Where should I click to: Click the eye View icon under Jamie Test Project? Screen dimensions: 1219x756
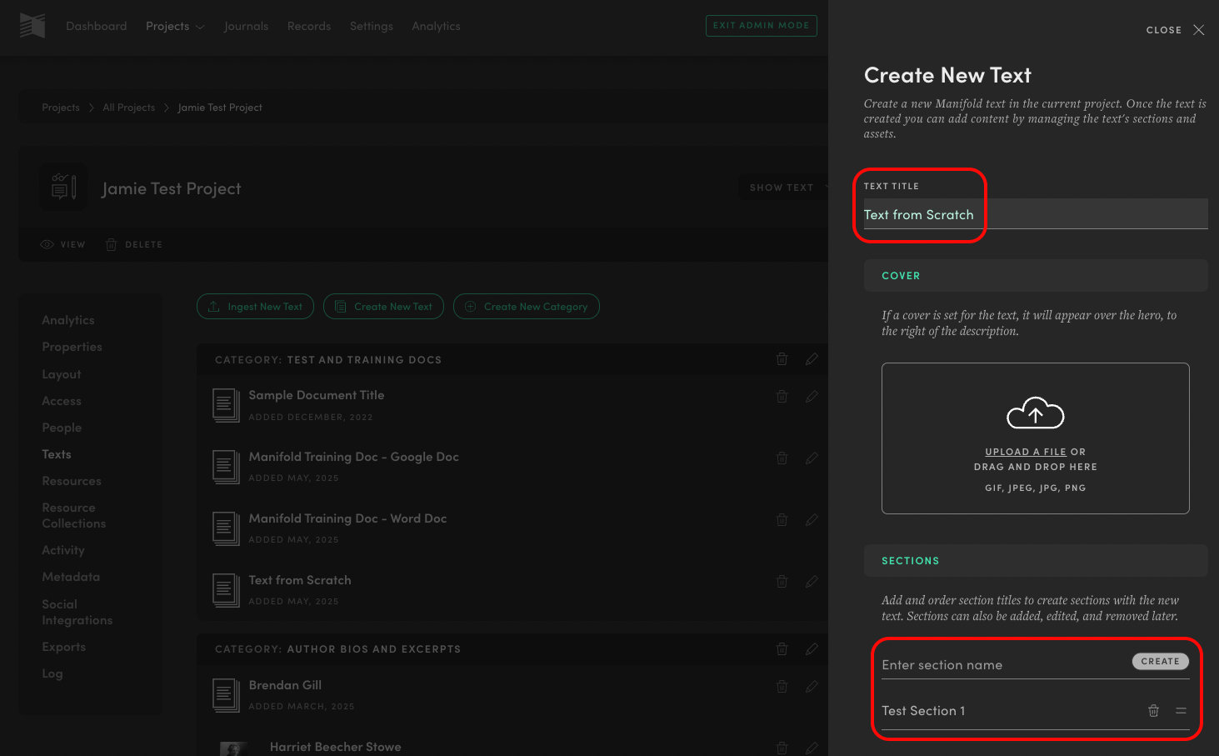(47, 244)
